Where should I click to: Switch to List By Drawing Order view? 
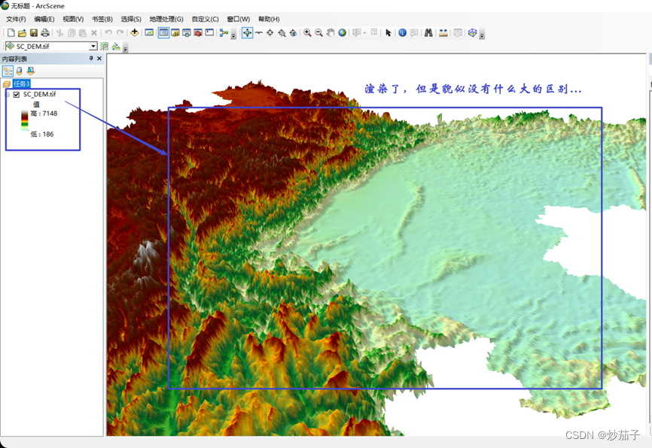click(x=8, y=71)
